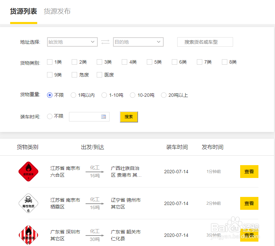Click 查看 for the 六合区 shipment
The image size is (275, 246).
249,172
